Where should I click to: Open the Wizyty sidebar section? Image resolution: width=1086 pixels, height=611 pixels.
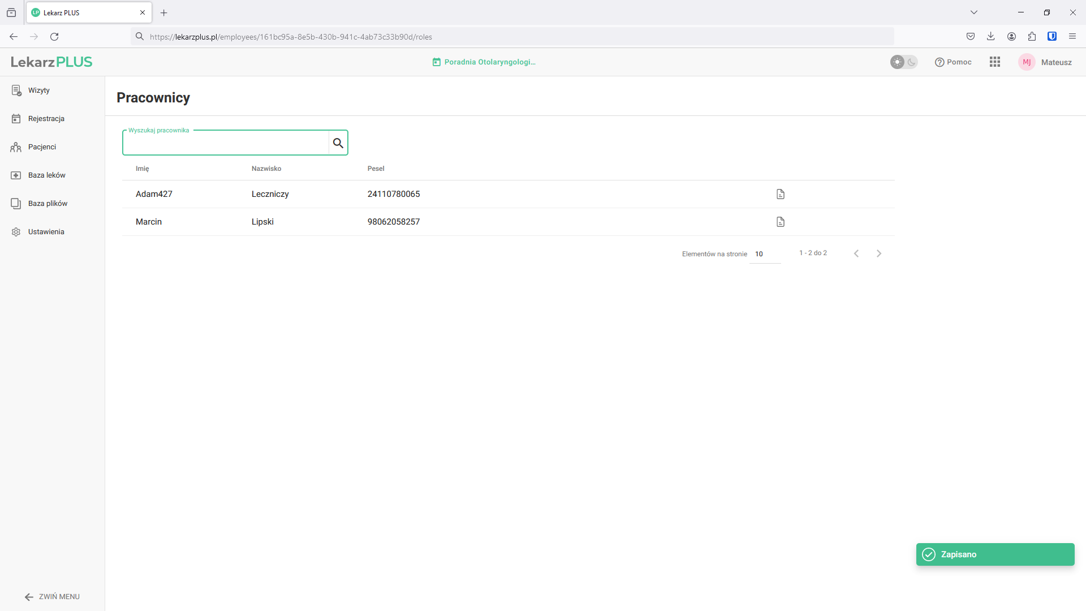point(38,91)
